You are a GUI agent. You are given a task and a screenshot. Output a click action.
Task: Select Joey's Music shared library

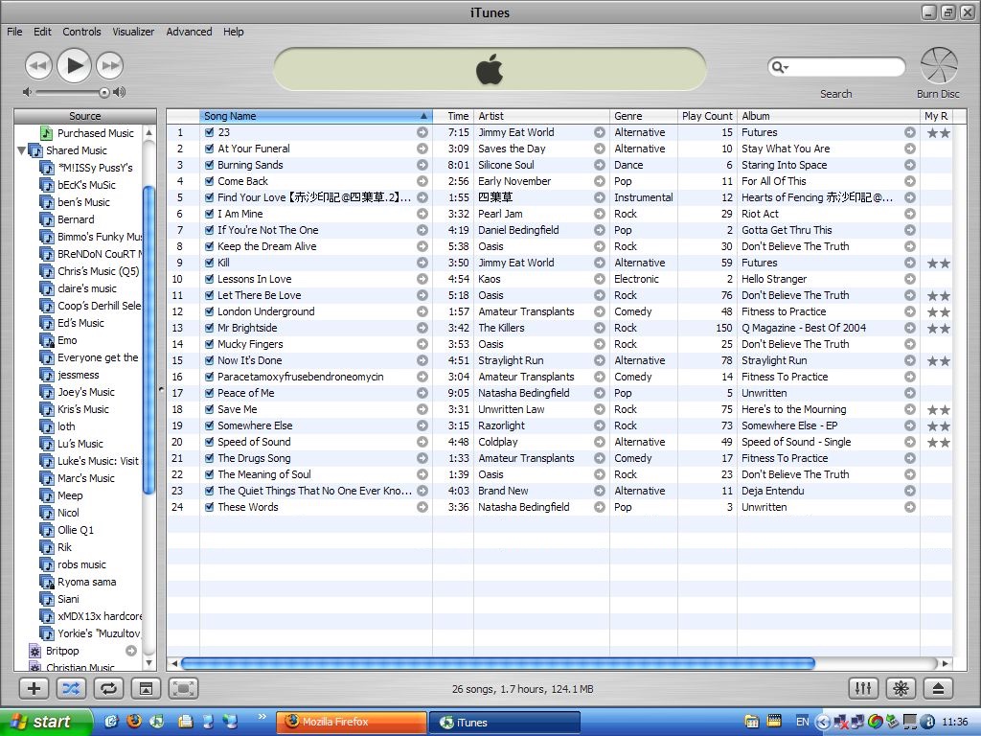click(85, 392)
